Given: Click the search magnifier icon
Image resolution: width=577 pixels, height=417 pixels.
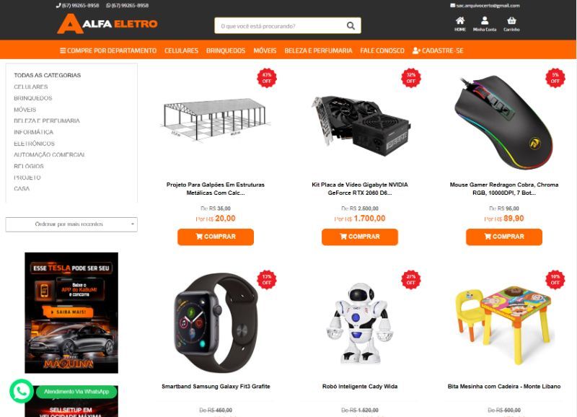Looking at the screenshot, I should 351,26.
